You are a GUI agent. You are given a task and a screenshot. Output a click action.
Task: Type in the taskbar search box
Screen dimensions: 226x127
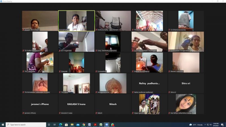pyautogui.click(x=27, y=124)
